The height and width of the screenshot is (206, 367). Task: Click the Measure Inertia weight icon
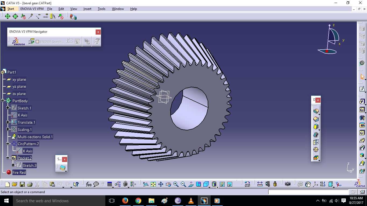275,184
